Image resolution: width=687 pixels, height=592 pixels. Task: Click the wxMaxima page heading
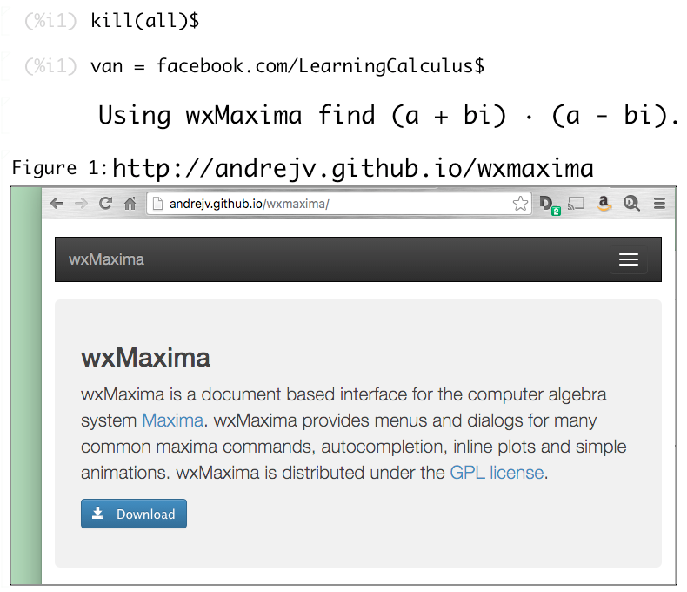pos(145,358)
